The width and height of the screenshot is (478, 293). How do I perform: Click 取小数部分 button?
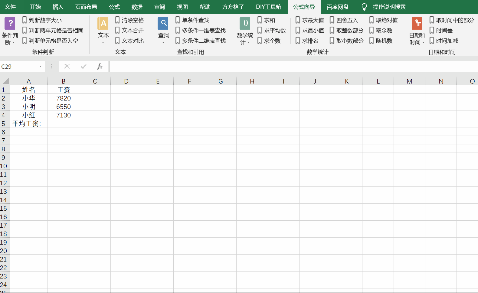click(x=347, y=41)
